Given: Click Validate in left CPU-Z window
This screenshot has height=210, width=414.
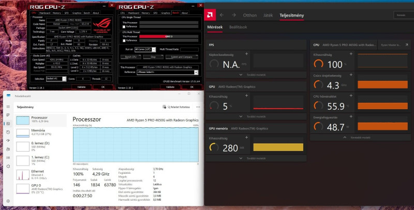Looking at the screenshot, I should pos(81,87).
